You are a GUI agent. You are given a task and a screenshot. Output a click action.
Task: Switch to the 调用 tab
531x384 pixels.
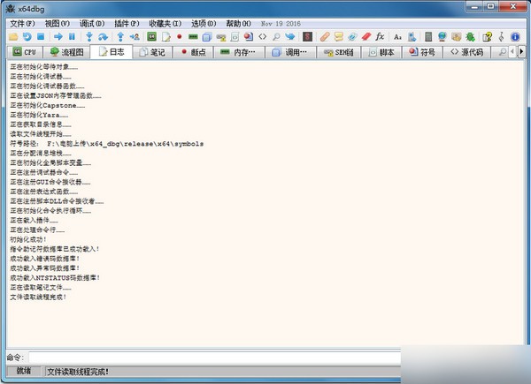click(290, 52)
